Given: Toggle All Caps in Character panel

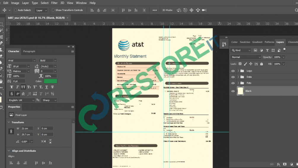Looking at the screenshot, I should pos(23,87).
